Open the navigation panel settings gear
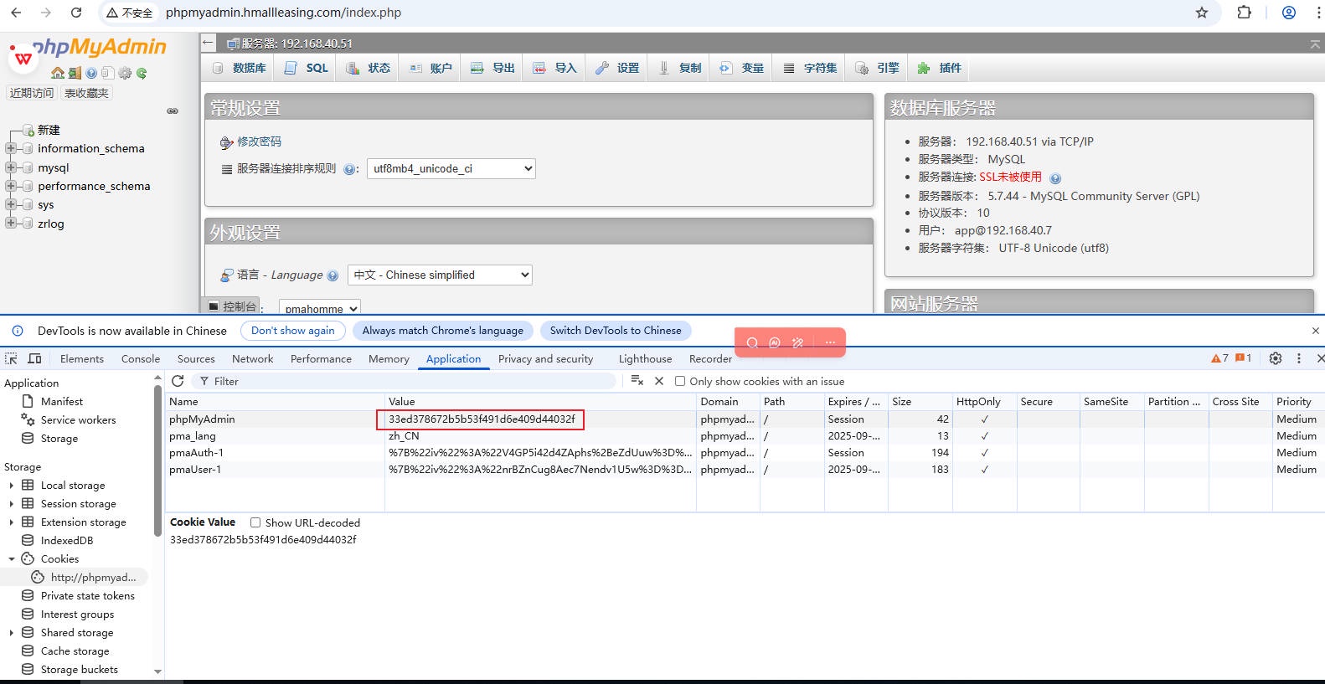Viewport: 1325px width, 684px height. pos(125,74)
